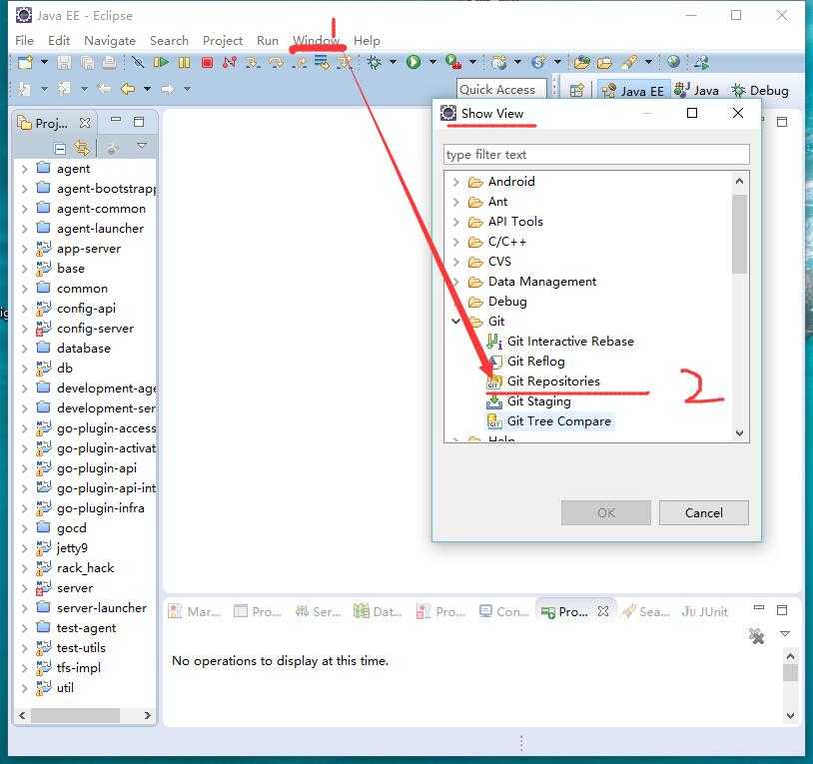This screenshot has width=813, height=764.
Task: Expand the Android folder
Action: click(455, 182)
